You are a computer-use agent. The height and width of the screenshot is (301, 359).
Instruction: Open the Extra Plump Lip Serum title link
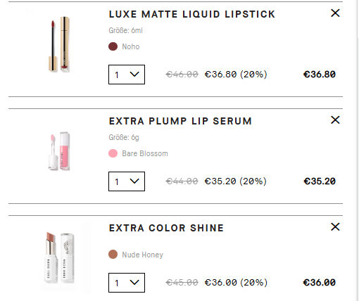(180, 121)
